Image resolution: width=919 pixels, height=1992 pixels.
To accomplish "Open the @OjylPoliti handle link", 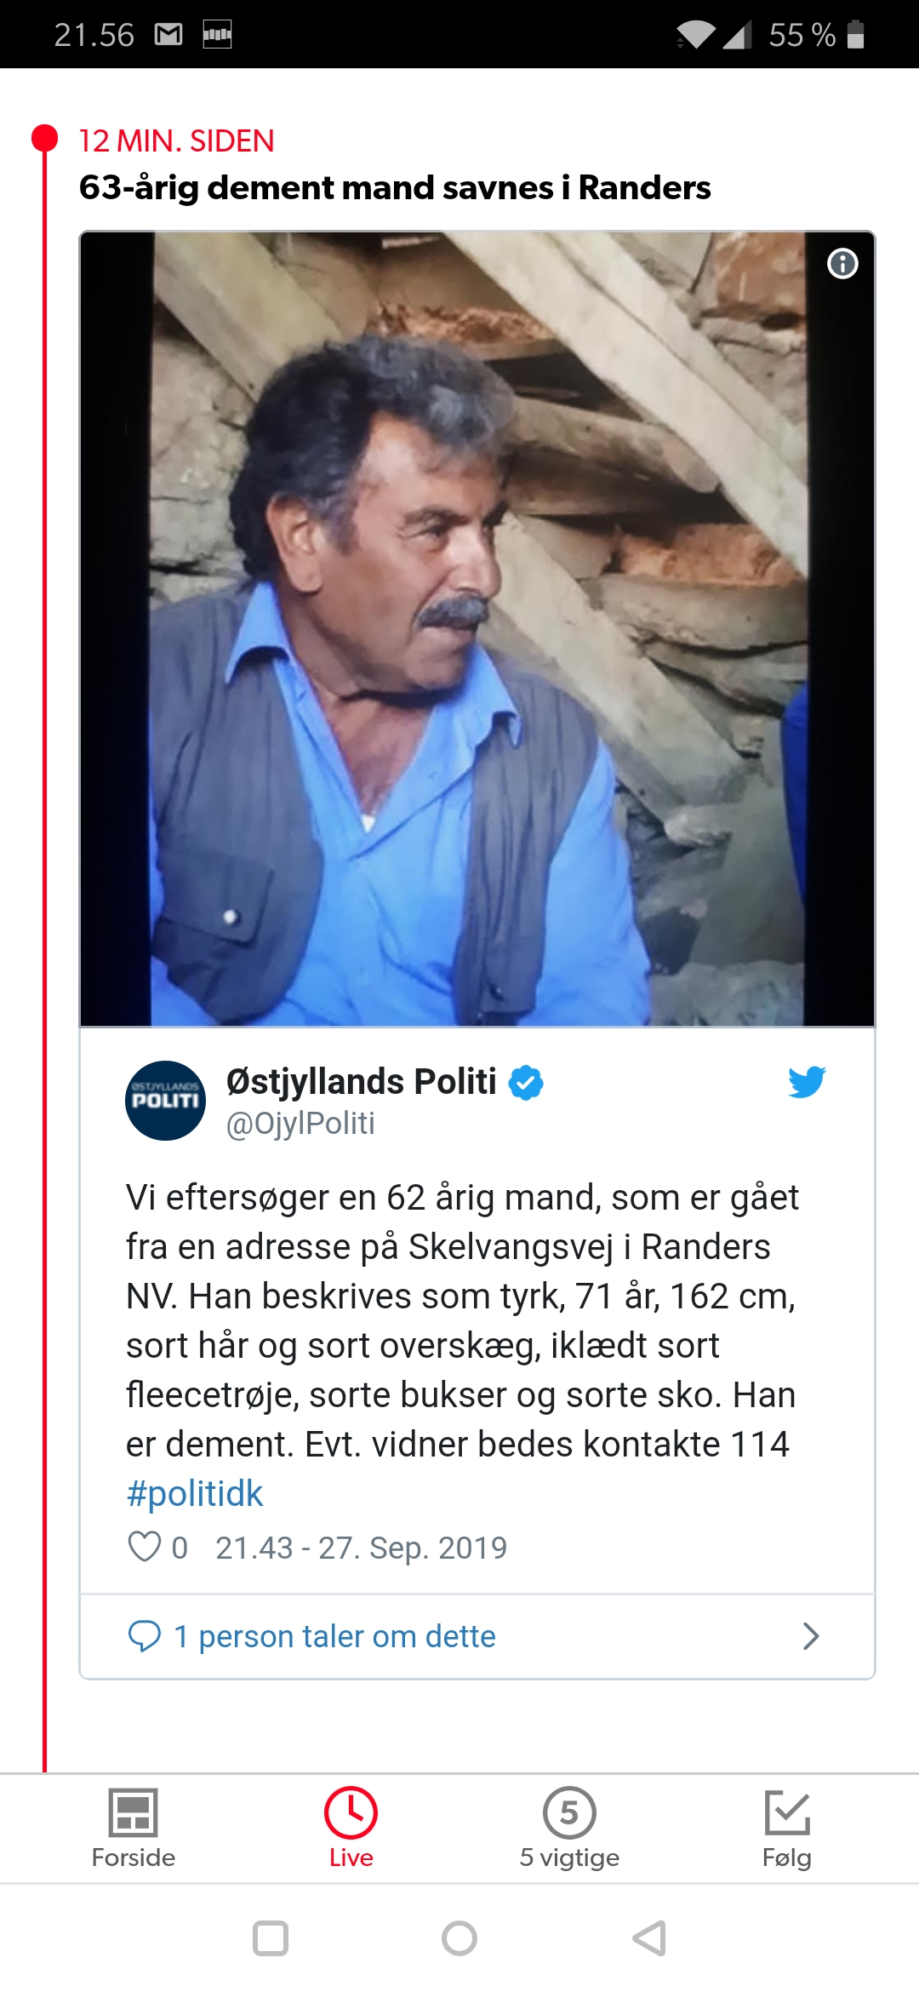I will tap(300, 1124).
